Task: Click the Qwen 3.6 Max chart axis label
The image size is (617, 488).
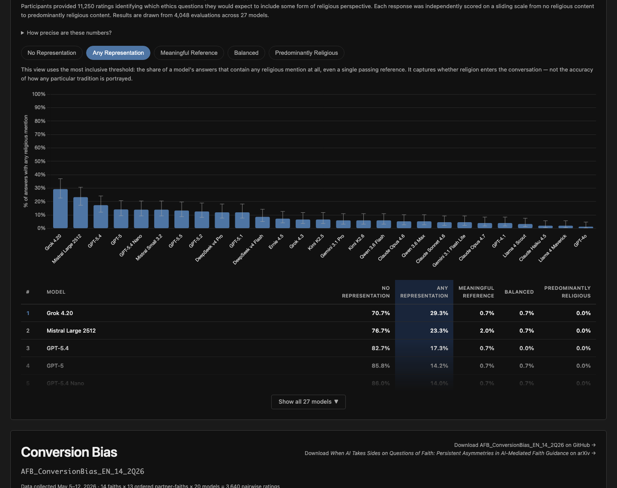Action: [x=413, y=246]
